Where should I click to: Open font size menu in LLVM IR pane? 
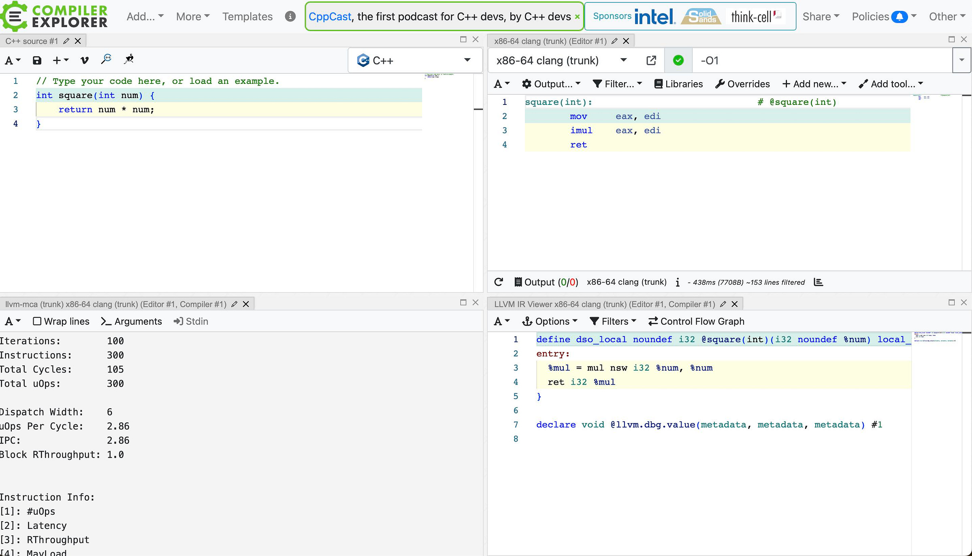(502, 321)
